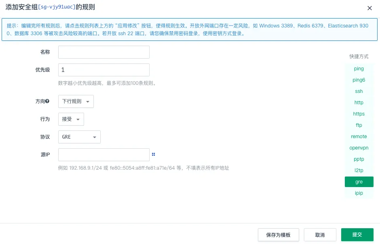Screen dimensions: 380x244
Task: Click the ftp quick shortcut
Action: click(x=359, y=125)
